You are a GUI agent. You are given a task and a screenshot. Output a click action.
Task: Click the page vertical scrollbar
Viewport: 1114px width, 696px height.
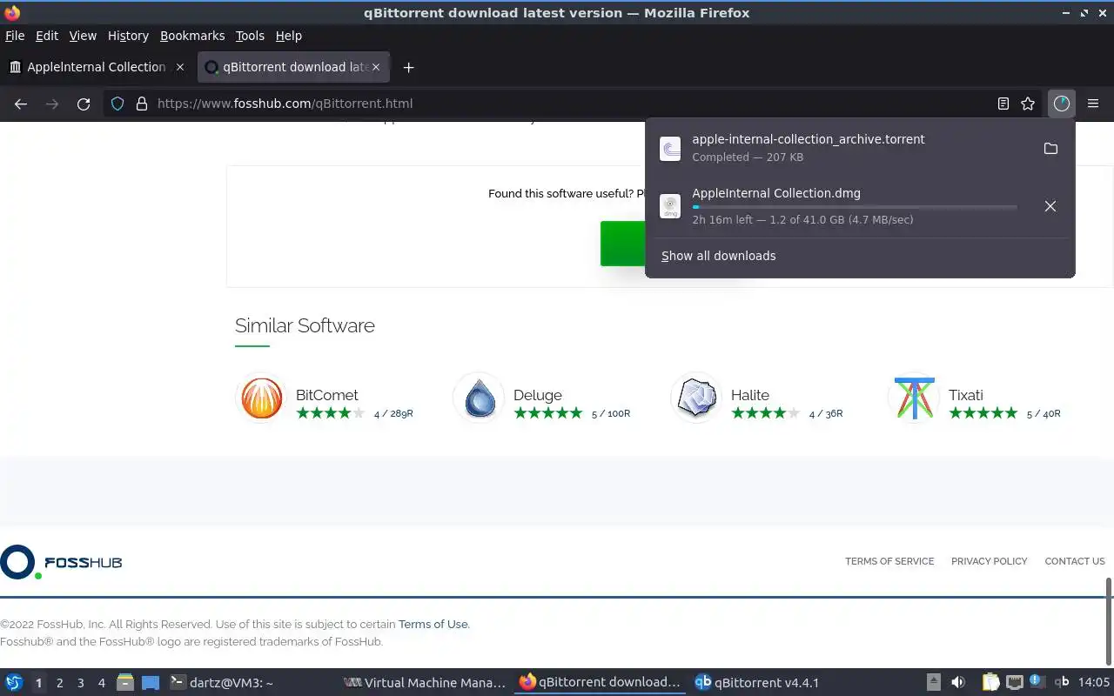pyautogui.click(x=1109, y=622)
